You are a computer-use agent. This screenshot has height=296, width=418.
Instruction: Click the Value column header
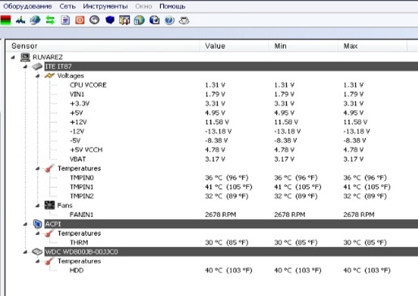pos(215,46)
